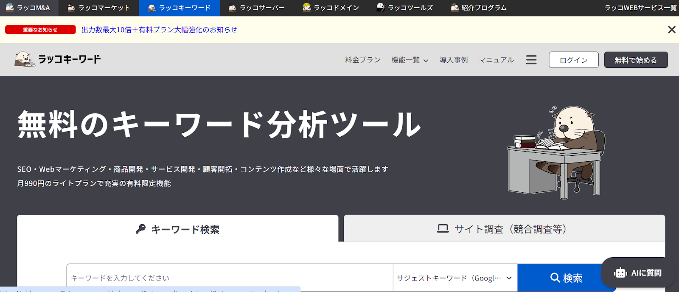Open the ラッコマーケット service tab
Screen dimensions: 679x292
click(98, 8)
